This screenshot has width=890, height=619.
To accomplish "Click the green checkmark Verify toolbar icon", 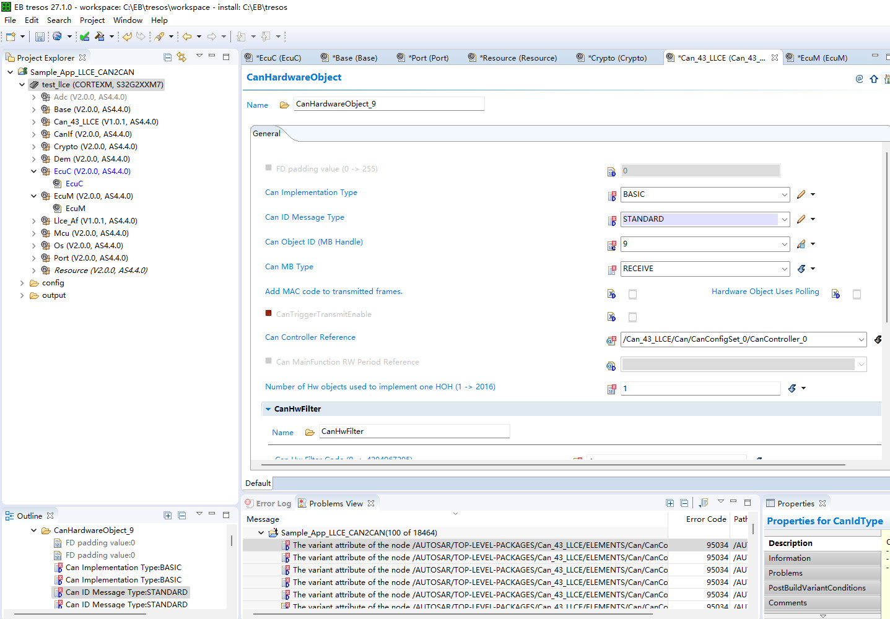I will (85, 36).
